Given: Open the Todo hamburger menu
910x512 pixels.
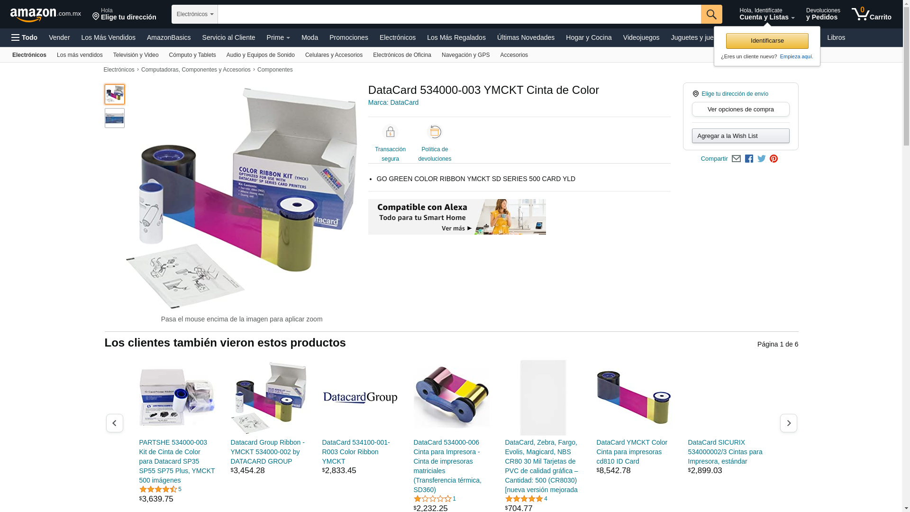Looking at the screenshot, I should tap(24, 37).
